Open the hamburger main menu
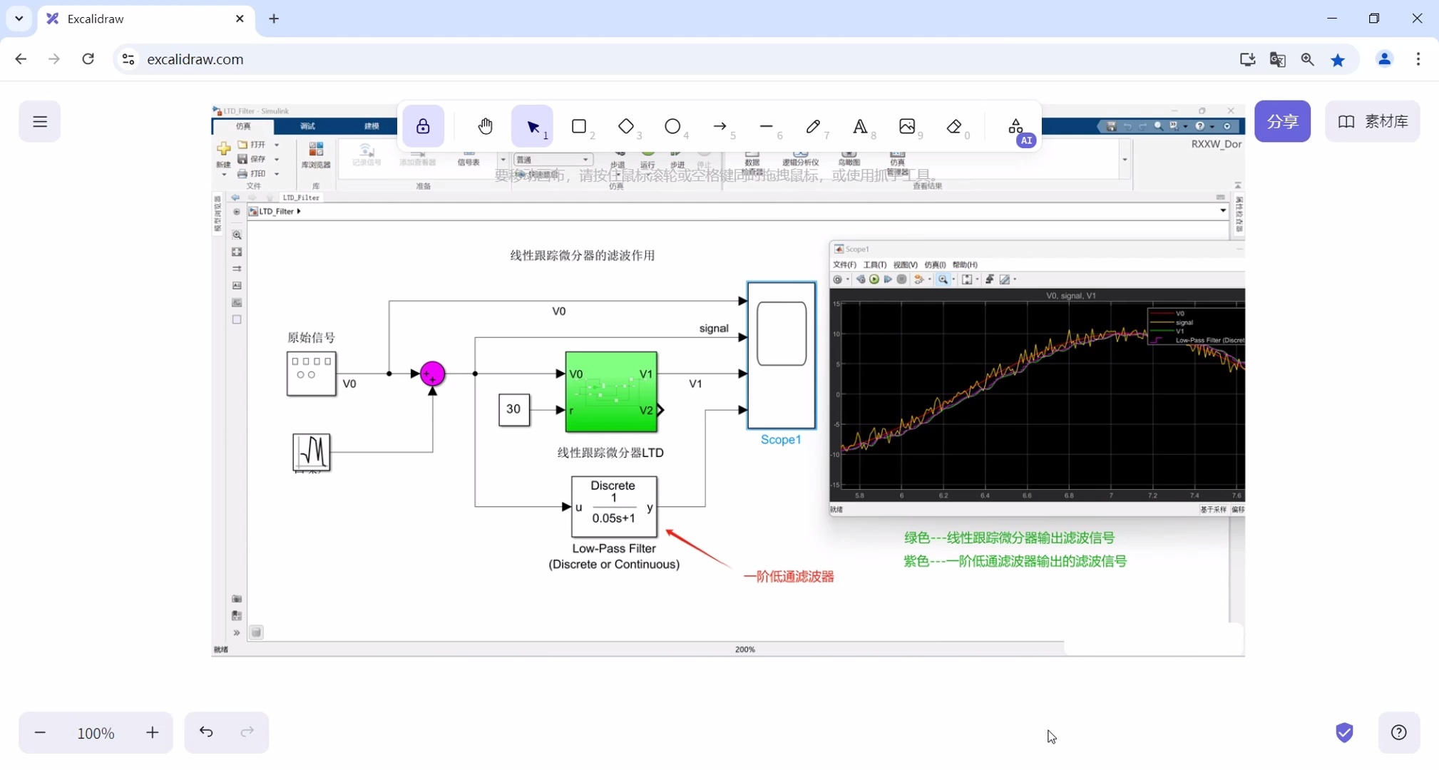Viewport: 1439px width, 770px height. click(40, 121)
